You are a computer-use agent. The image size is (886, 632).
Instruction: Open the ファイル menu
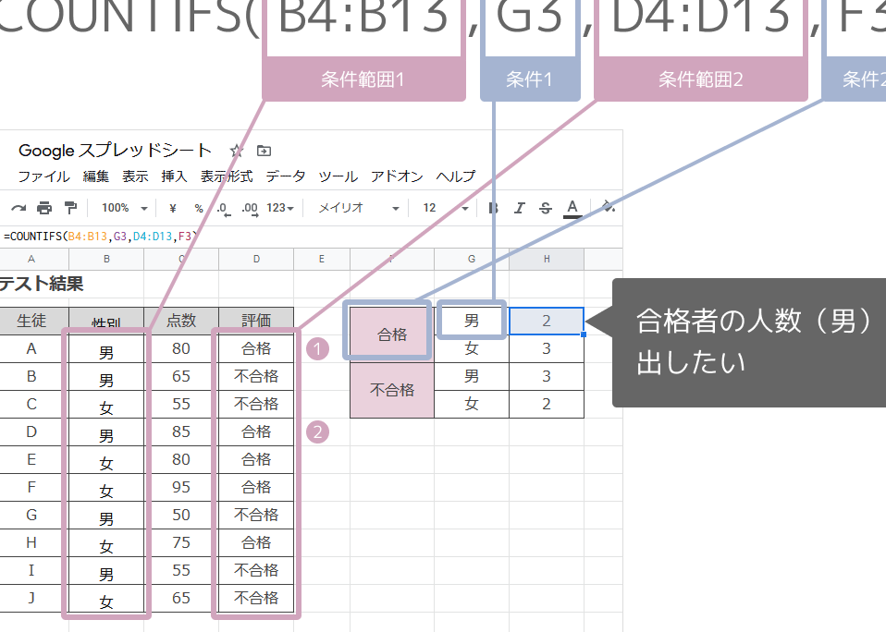pyautogui.click(x=44, y=176)
